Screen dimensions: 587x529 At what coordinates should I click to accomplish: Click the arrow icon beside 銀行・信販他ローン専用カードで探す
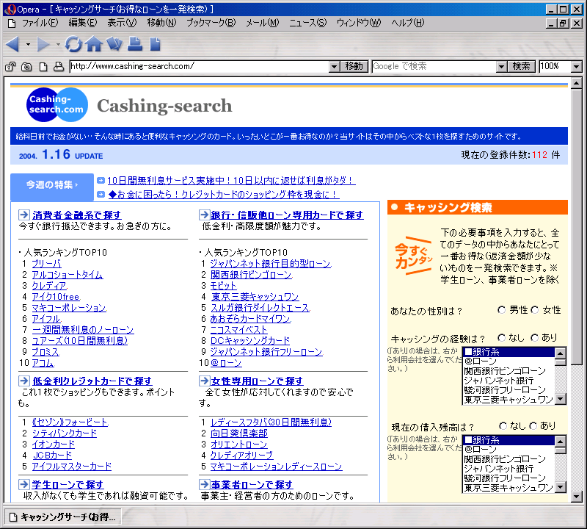point(205,215)
